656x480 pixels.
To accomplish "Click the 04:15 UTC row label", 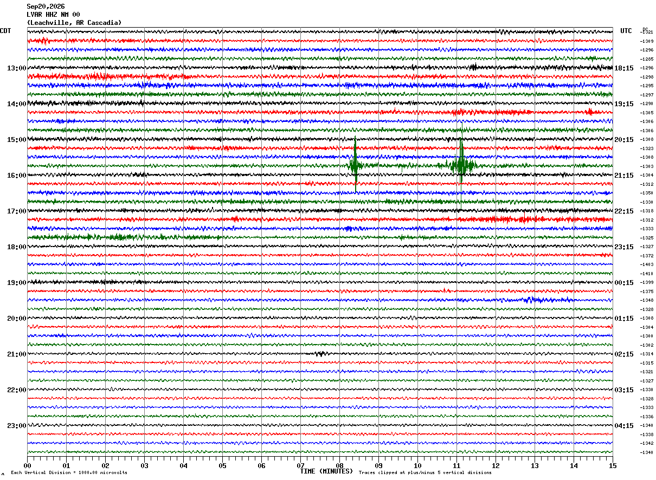I will (624, 426).
